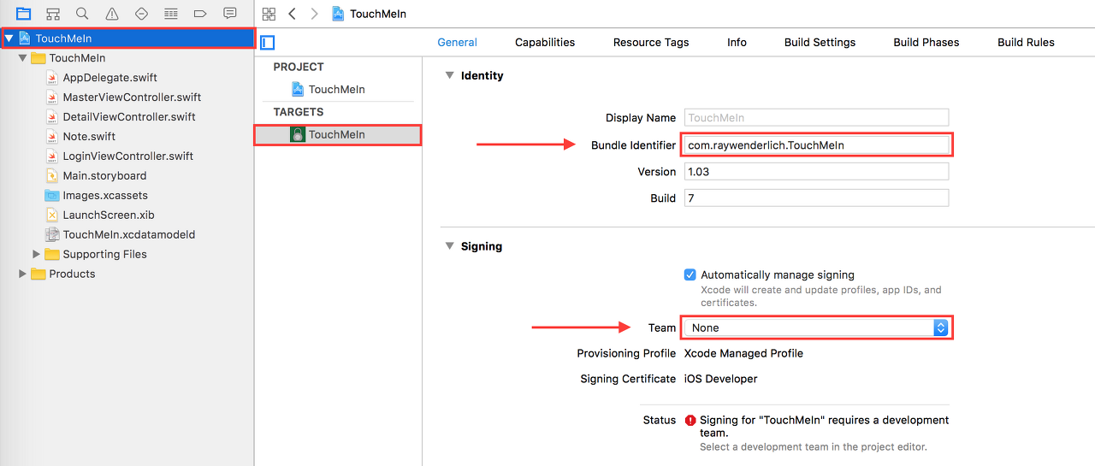
Task: Click the Bundle Identifier field
Action: tap(816, 145)
